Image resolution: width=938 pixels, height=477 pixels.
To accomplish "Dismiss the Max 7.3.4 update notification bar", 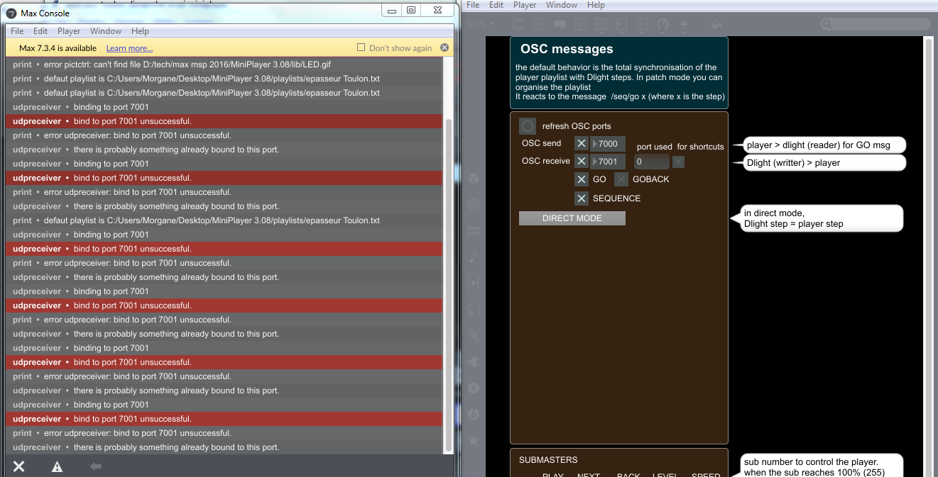I will (x=445, y=47).
